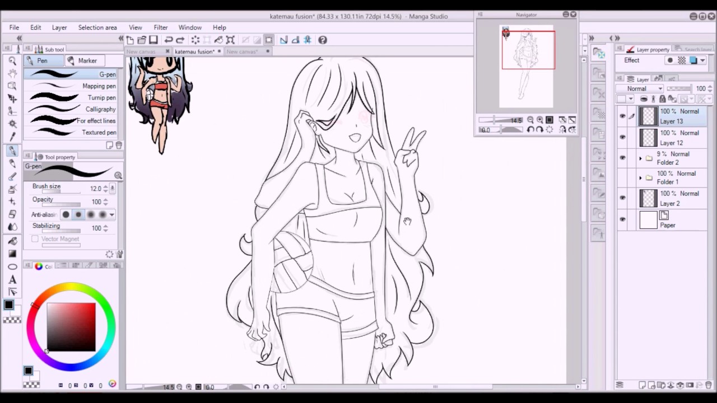The width and height of the screenshot is (717, 403).
Task: Toggle visibility of Paper layer
Action: coord(622,219)
